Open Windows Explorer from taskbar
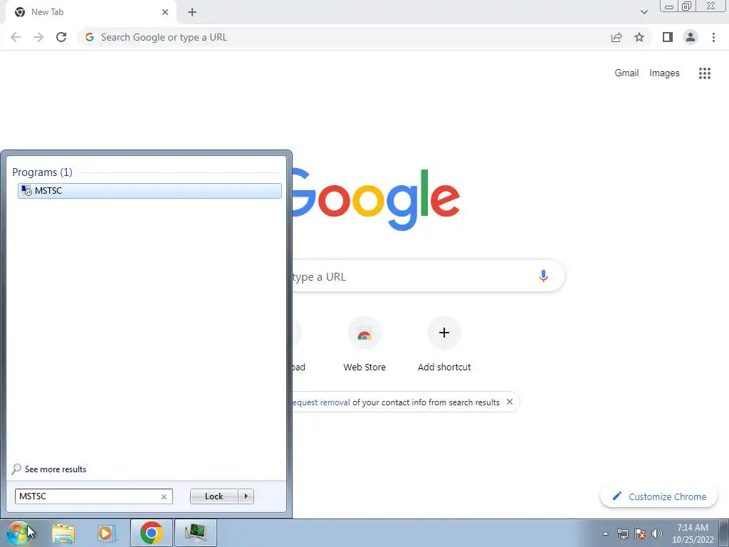This screenshot has width=729, height=547. click(x=63, y=533)
